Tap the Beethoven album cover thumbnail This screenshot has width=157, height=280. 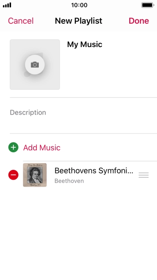pos(35,175)
